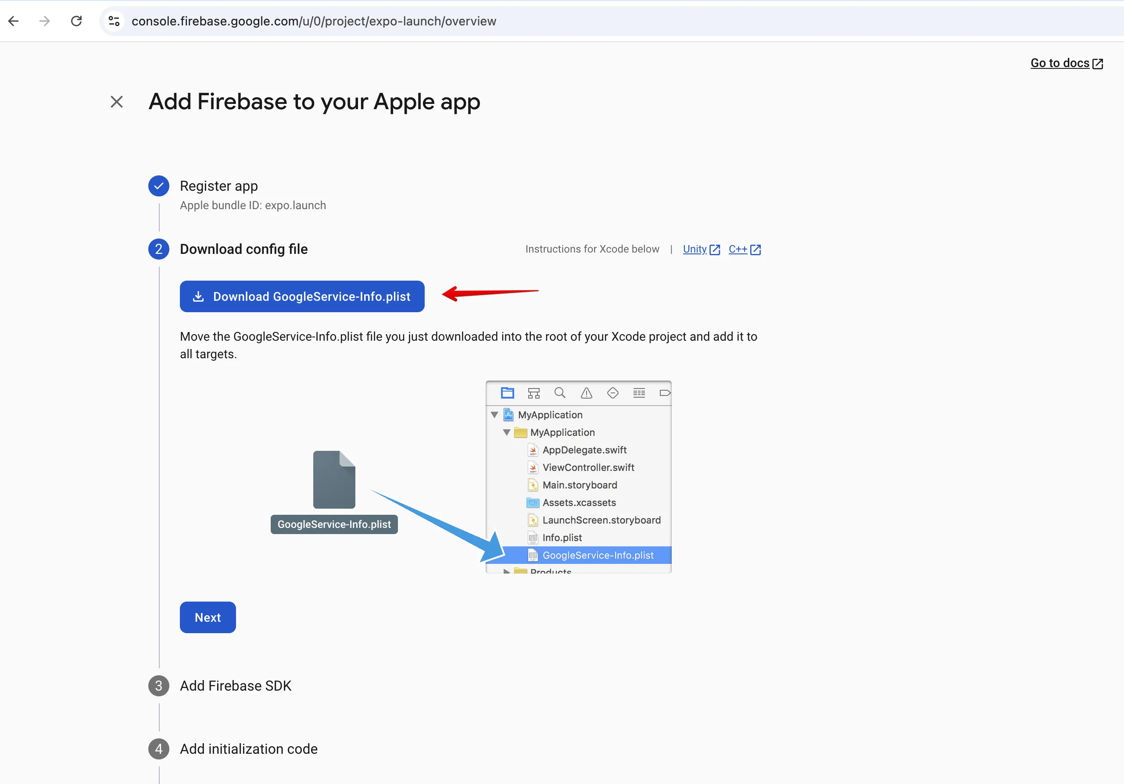Select the step 2 circle for Download config file
Image resolution: width=1124 pixels, height=784 pixels.
pyautogui.click(x=159, y=249)
